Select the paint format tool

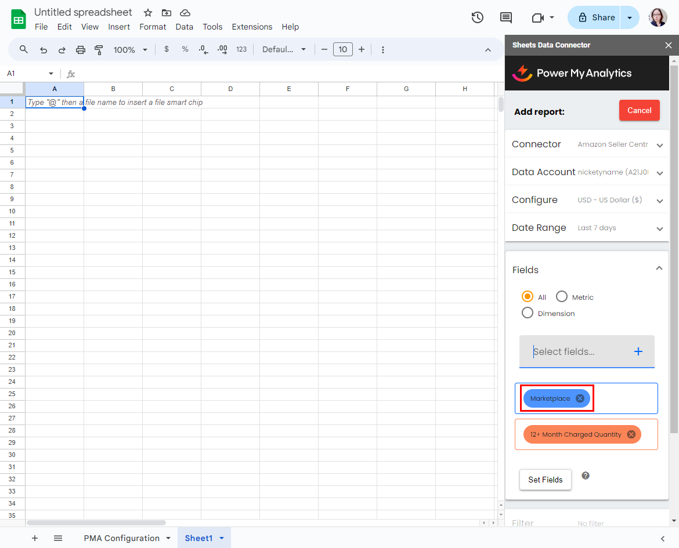tap(99, 50)
